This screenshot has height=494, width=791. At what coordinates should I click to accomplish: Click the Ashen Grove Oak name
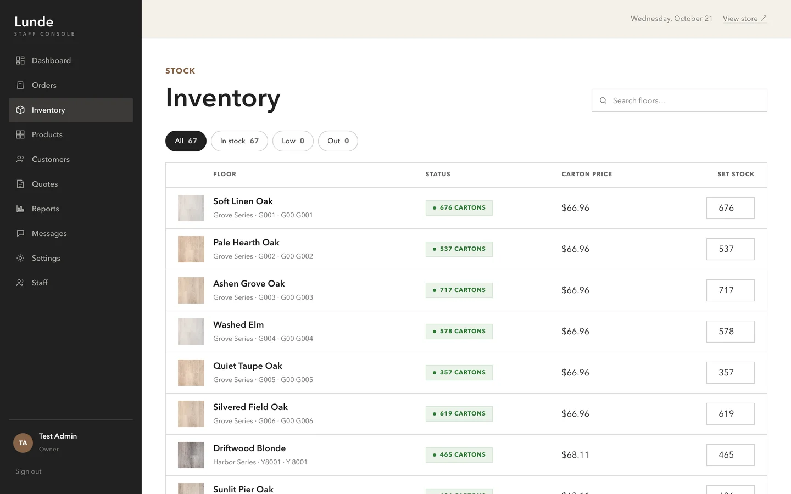tap(249, 284)
